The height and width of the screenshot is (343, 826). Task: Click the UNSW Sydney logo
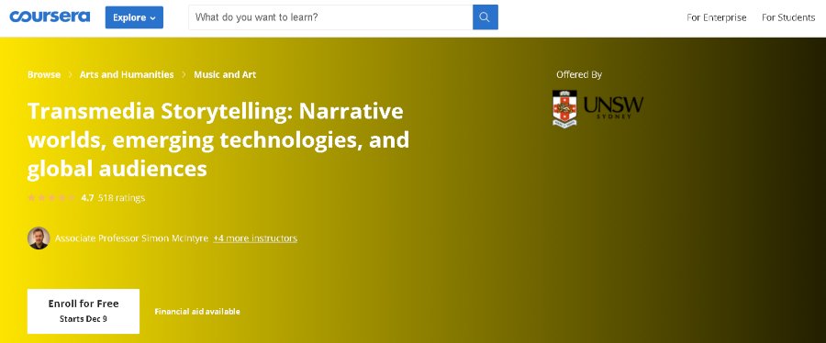[x=597, y=108]
